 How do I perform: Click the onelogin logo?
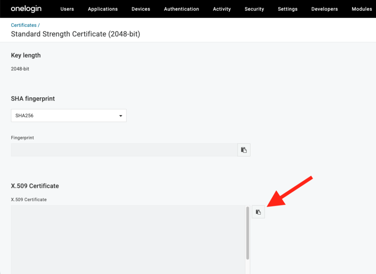tap(26, 8)
